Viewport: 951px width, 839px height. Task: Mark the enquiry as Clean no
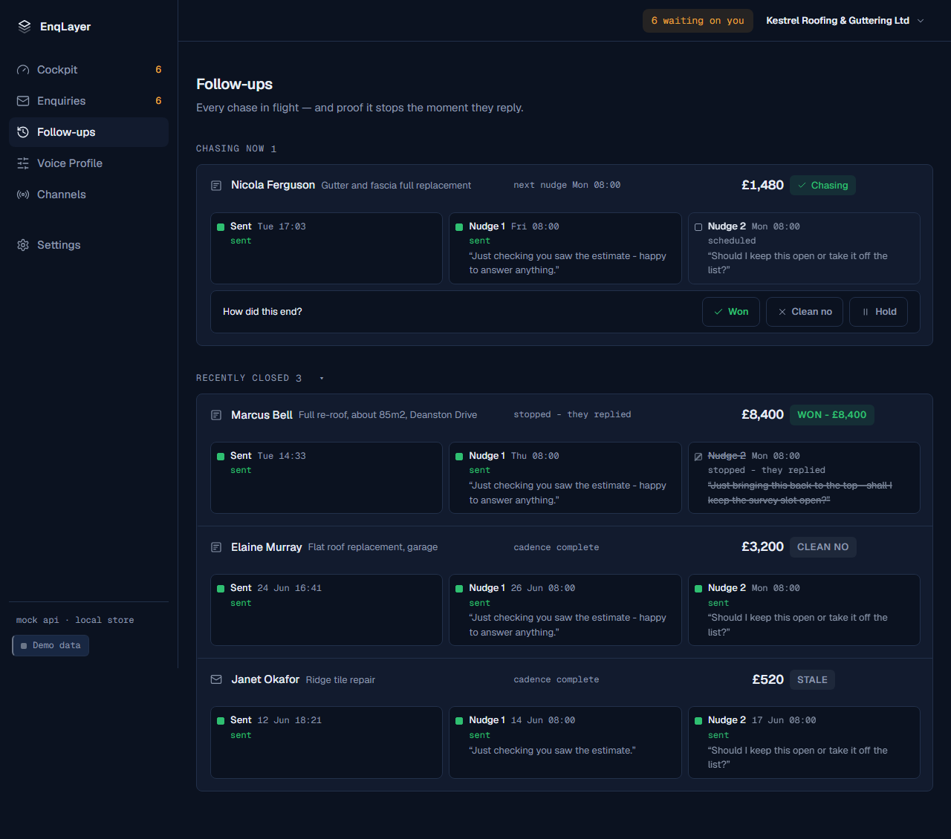(805, 312)
